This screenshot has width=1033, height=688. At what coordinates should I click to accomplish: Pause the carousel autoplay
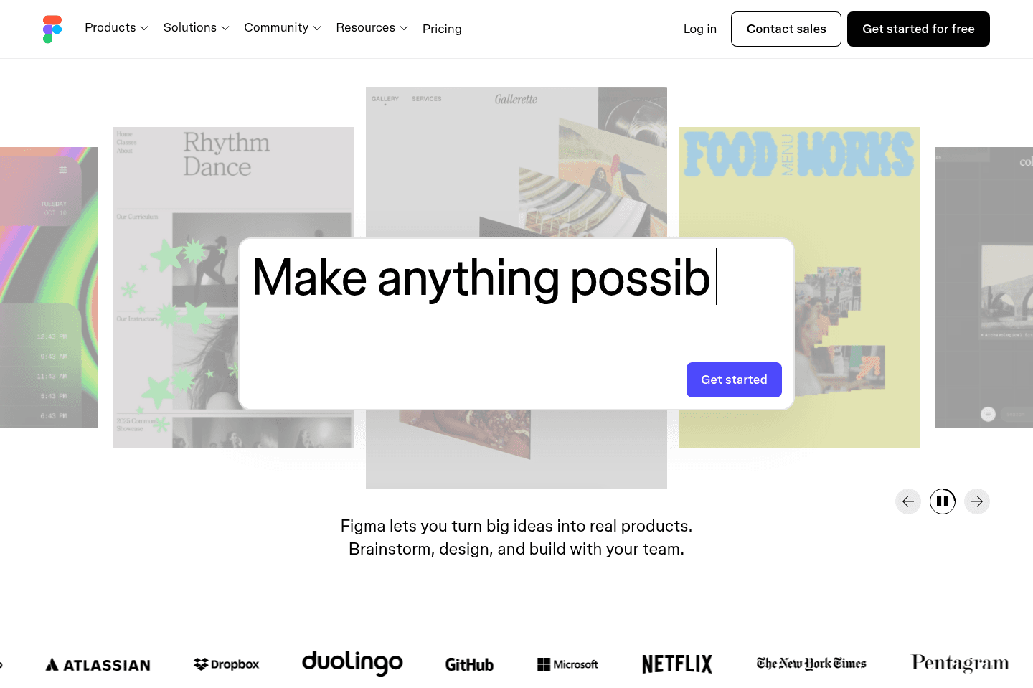pyautogui.click(x=943, y=501)
